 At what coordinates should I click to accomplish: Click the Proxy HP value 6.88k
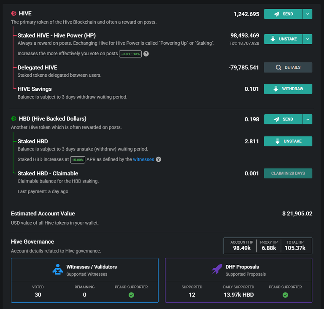[x=269, y=248]
